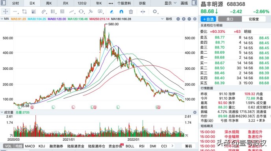Toggle the 均线 moving average overlay
Image resolution: width=271 pixels, height=151 pixels.
tap(19, 146)
